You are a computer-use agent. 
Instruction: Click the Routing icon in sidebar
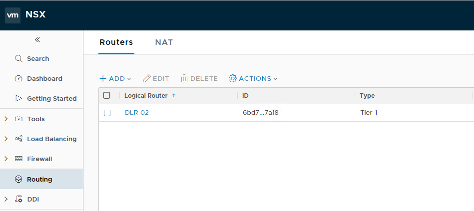coord(19,179)
